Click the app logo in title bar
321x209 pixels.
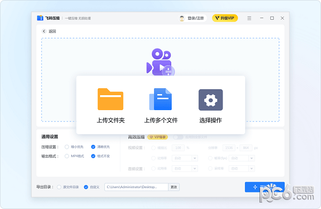pyautogui.click(x=40, y=18)
